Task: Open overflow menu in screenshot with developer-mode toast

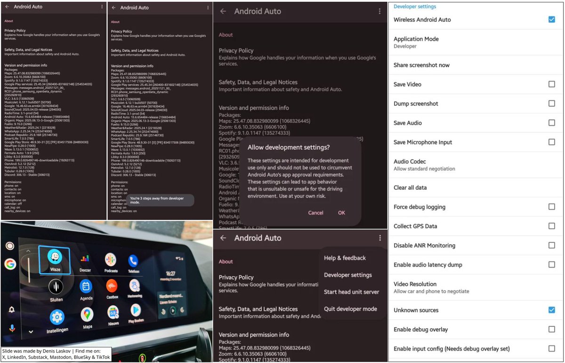Action: point(209,8)
